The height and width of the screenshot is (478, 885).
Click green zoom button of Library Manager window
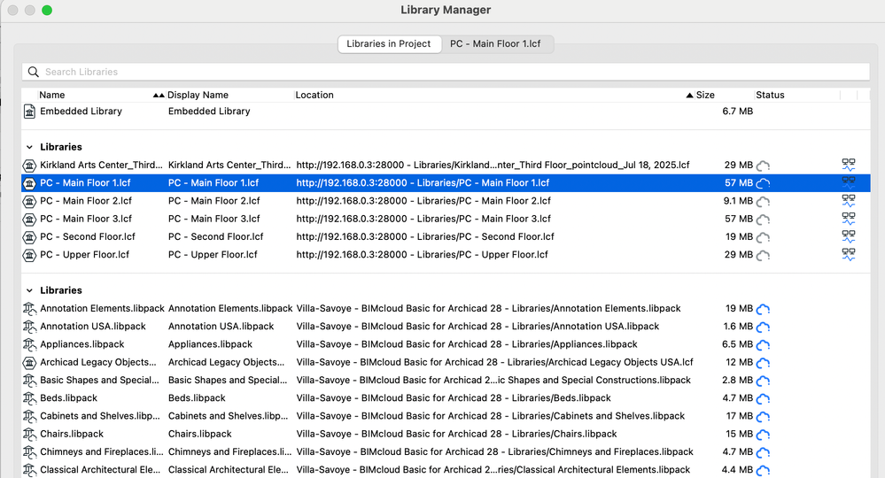click(x=47, y=10)
